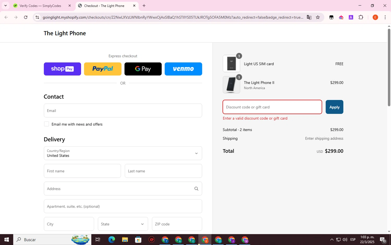The width and height of the screenshot is (391, 245).
Task: Switch to Verify Codes — SimplyCodes tab
Action: pyautogui.click(x=40, y=6)
